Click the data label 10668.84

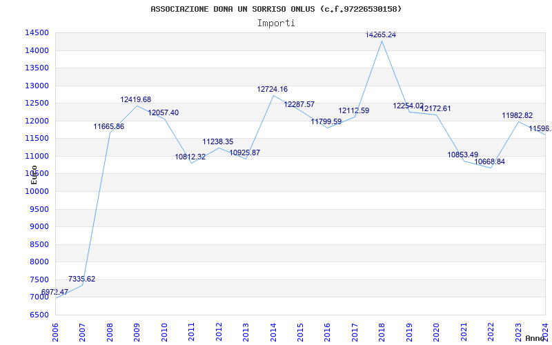[x=490, y=162]
